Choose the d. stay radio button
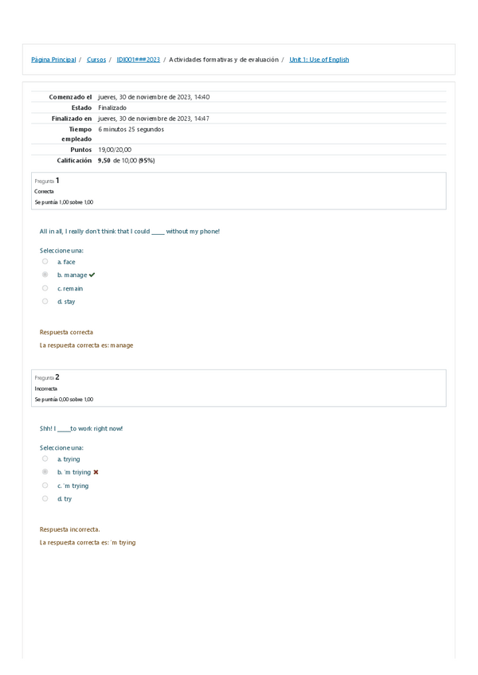Image resolution: width=478 pixels, height=675 pixels. [45, 302]
